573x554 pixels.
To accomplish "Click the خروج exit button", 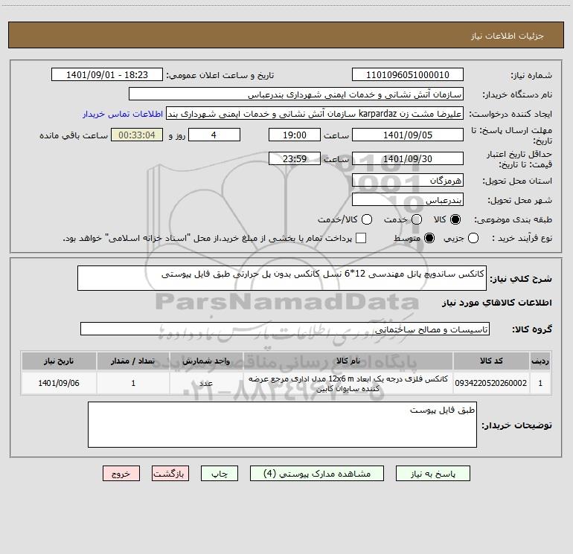I will (x=121, y=474).
